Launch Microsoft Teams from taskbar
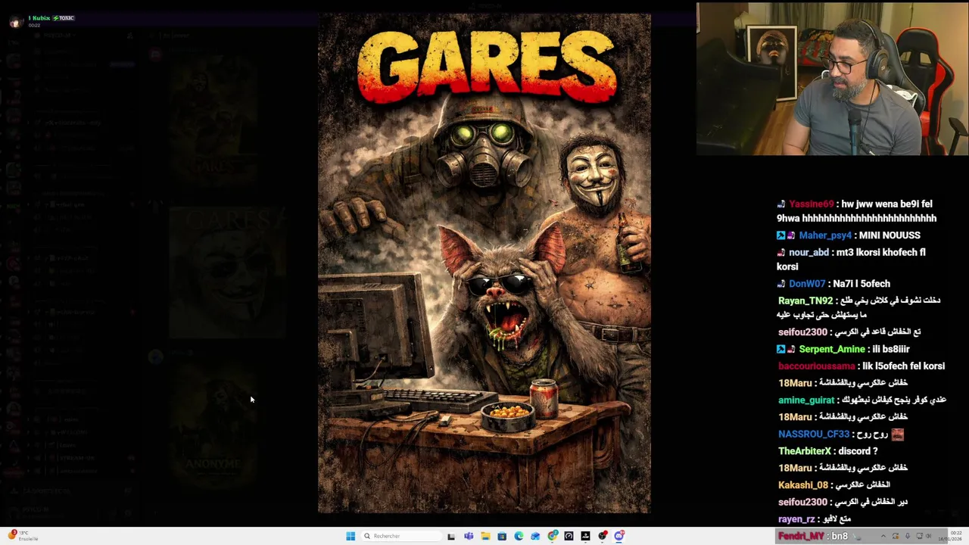Screen dimensions: 969x545 coord(469,536)
